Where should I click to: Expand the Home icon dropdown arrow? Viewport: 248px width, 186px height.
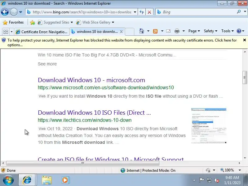pos(148,31)
